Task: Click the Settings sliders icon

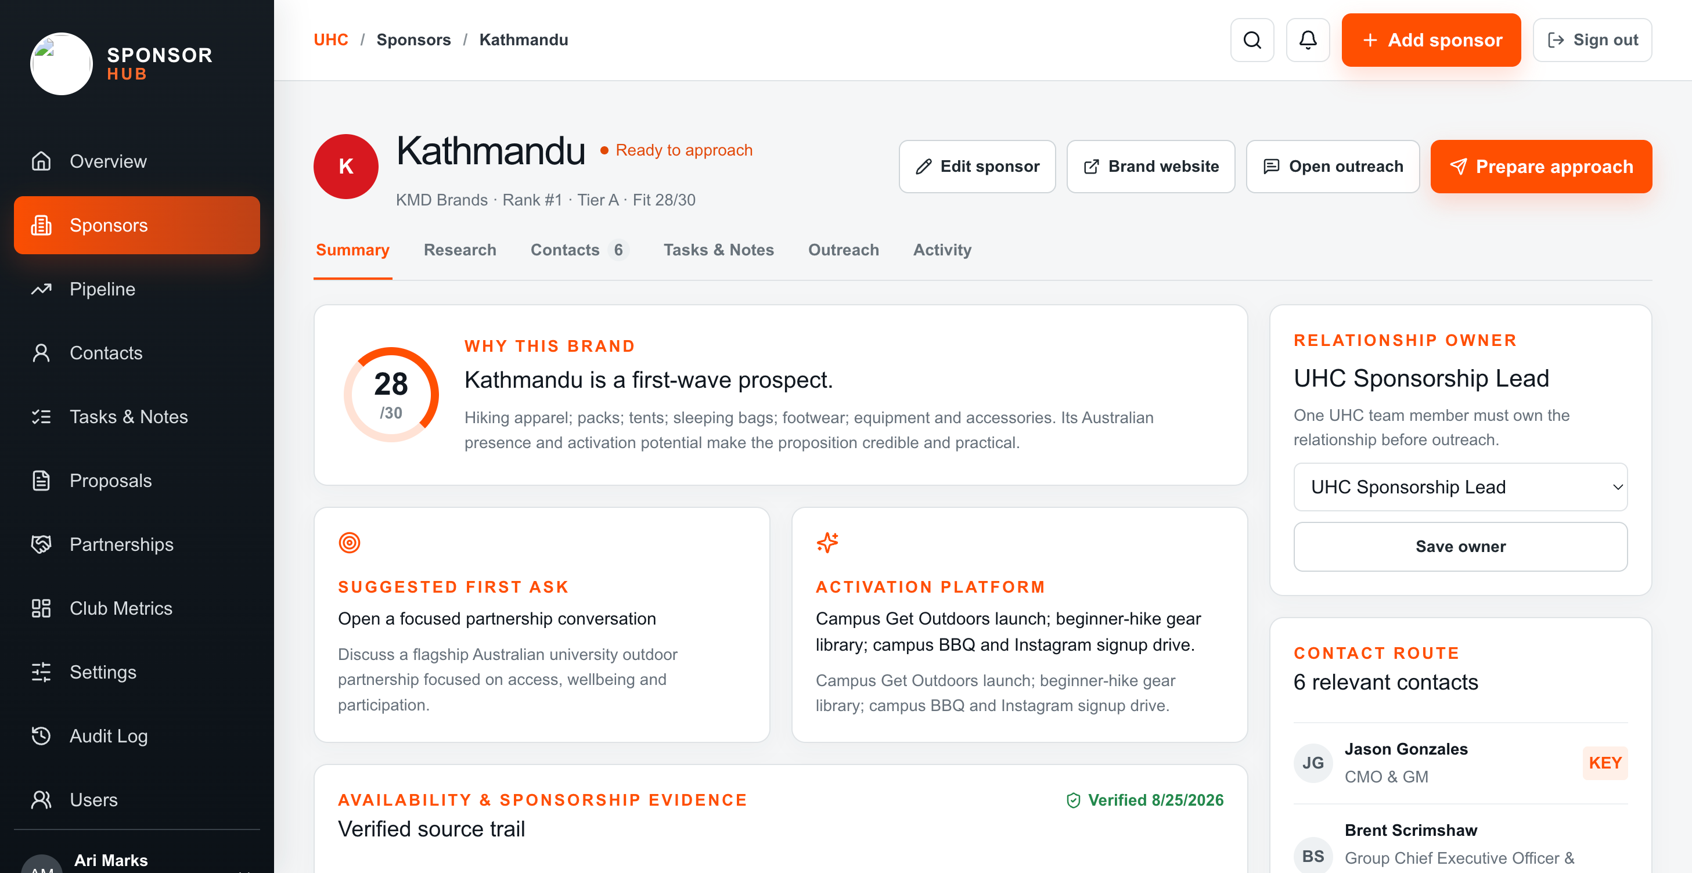Action: coord(41,672)
